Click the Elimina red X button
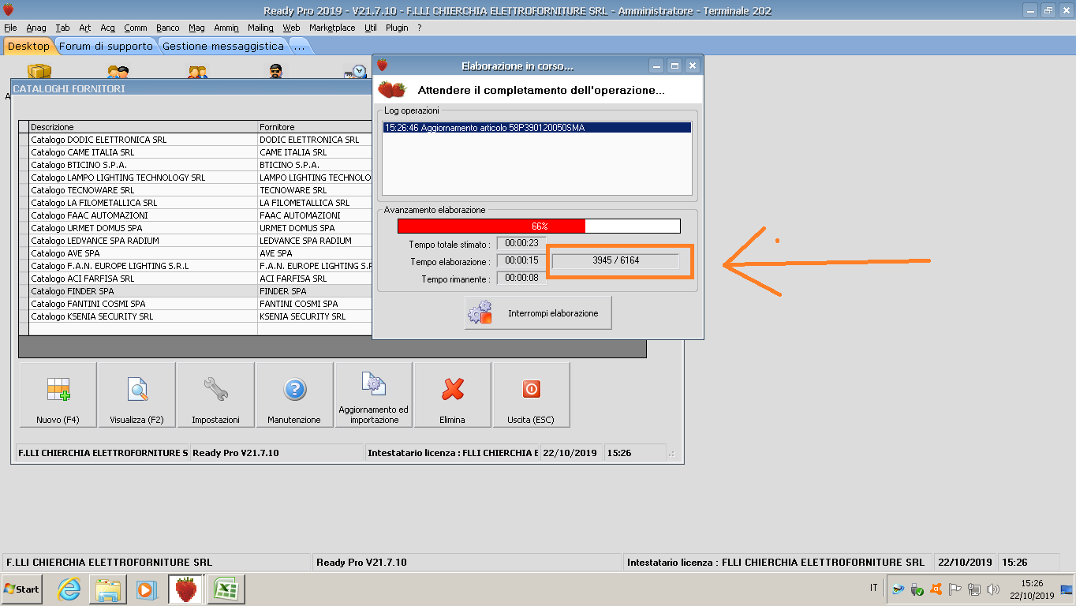1076x606 pixels. point(453,395)
